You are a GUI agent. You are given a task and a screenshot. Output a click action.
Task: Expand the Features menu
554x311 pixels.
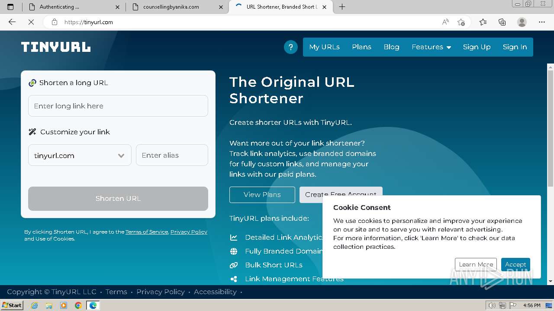[x=431, y=47]
